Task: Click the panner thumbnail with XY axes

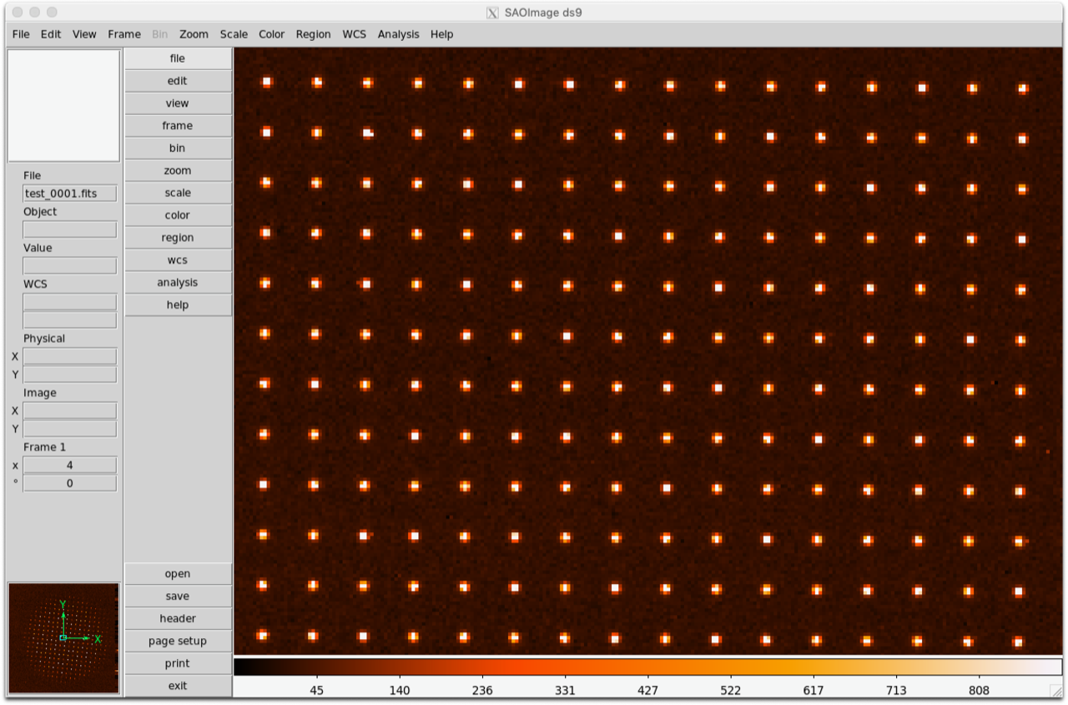Action: [x=63, y=638]
